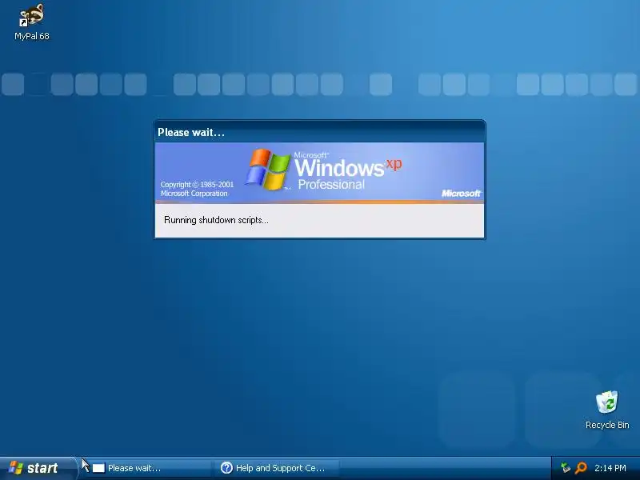Click the Microsoft logo text in banner
The width and height of the screenshot is (640, 480).
click(461, 193)
